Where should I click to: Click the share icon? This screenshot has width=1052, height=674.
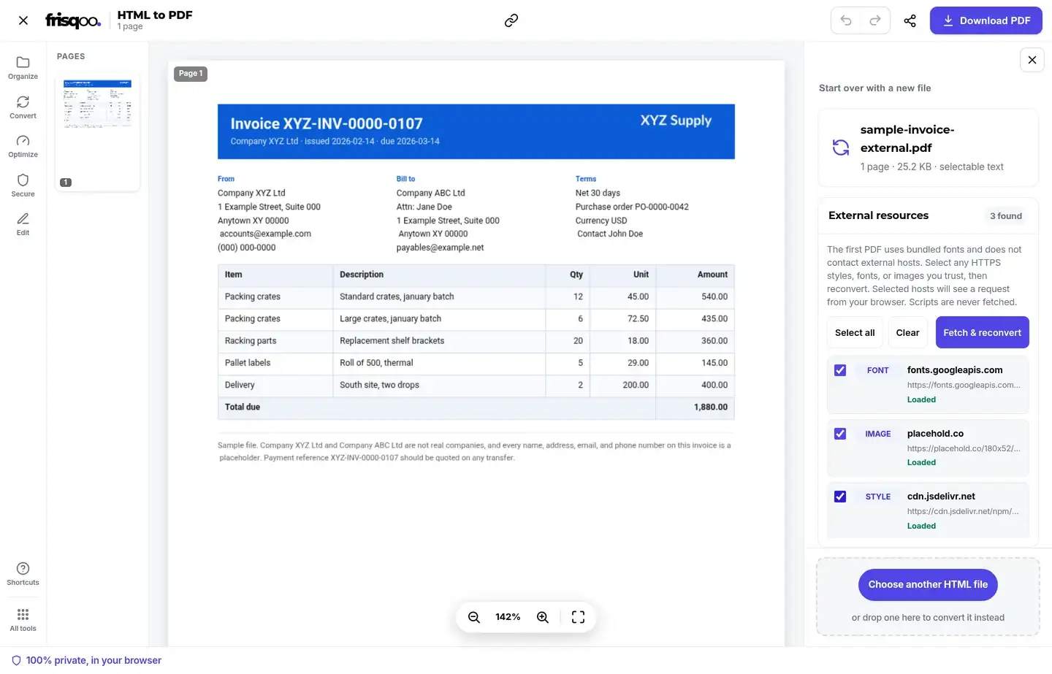910,20
